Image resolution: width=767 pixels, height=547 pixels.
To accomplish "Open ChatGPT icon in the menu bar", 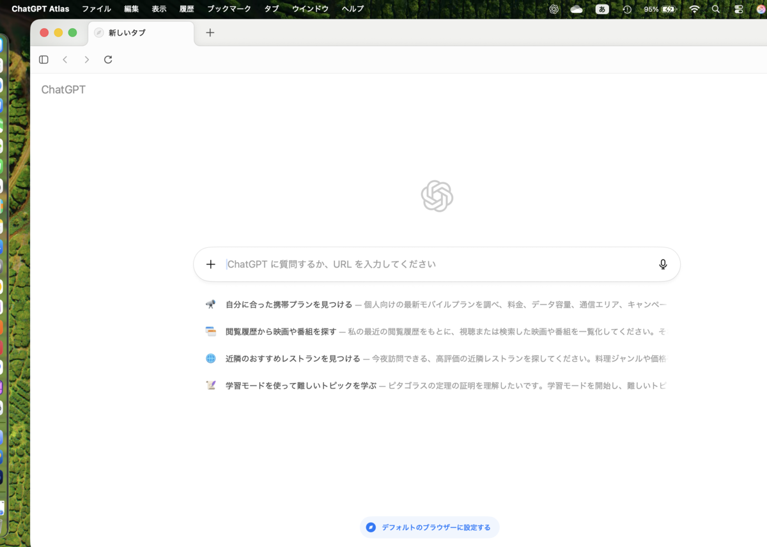I will coord(554,9).
